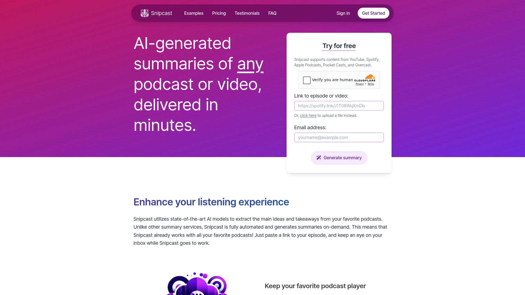Check the Cloudflare human verification box

tap(307, 80)
